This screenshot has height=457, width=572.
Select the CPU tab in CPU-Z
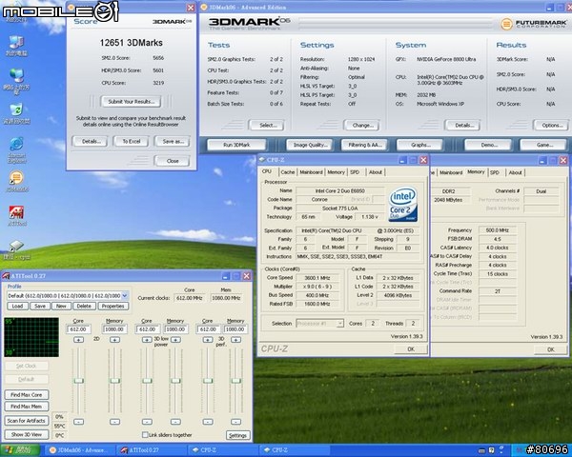(x=267, y=171)
